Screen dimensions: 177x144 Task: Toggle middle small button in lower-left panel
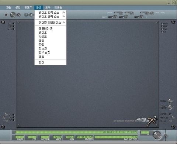pyautogui.click(x=4, y=117)
